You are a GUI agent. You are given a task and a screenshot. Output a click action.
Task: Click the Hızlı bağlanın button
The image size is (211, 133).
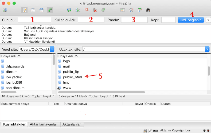191,20
